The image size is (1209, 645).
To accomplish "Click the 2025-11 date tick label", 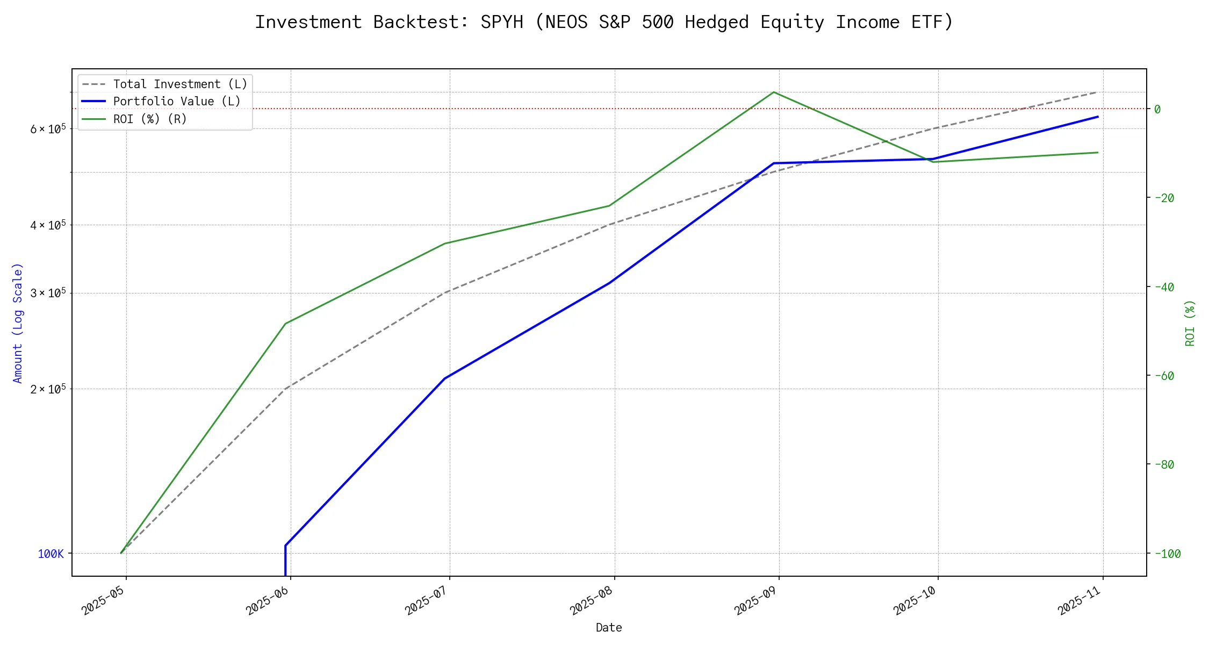I will [x=1080, y=600].
